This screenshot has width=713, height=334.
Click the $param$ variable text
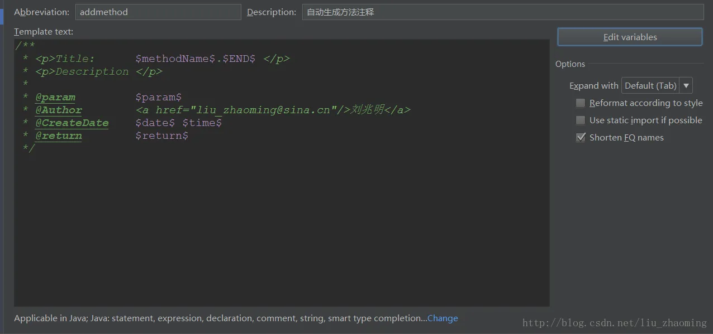pyautogui.click(x=158, y=97)
